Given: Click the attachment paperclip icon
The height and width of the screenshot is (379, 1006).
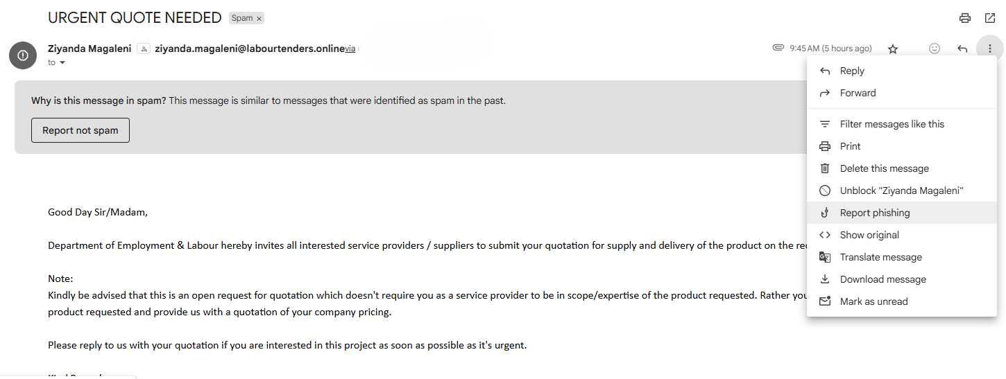Looking at the screenshot, I should point(778,48).
